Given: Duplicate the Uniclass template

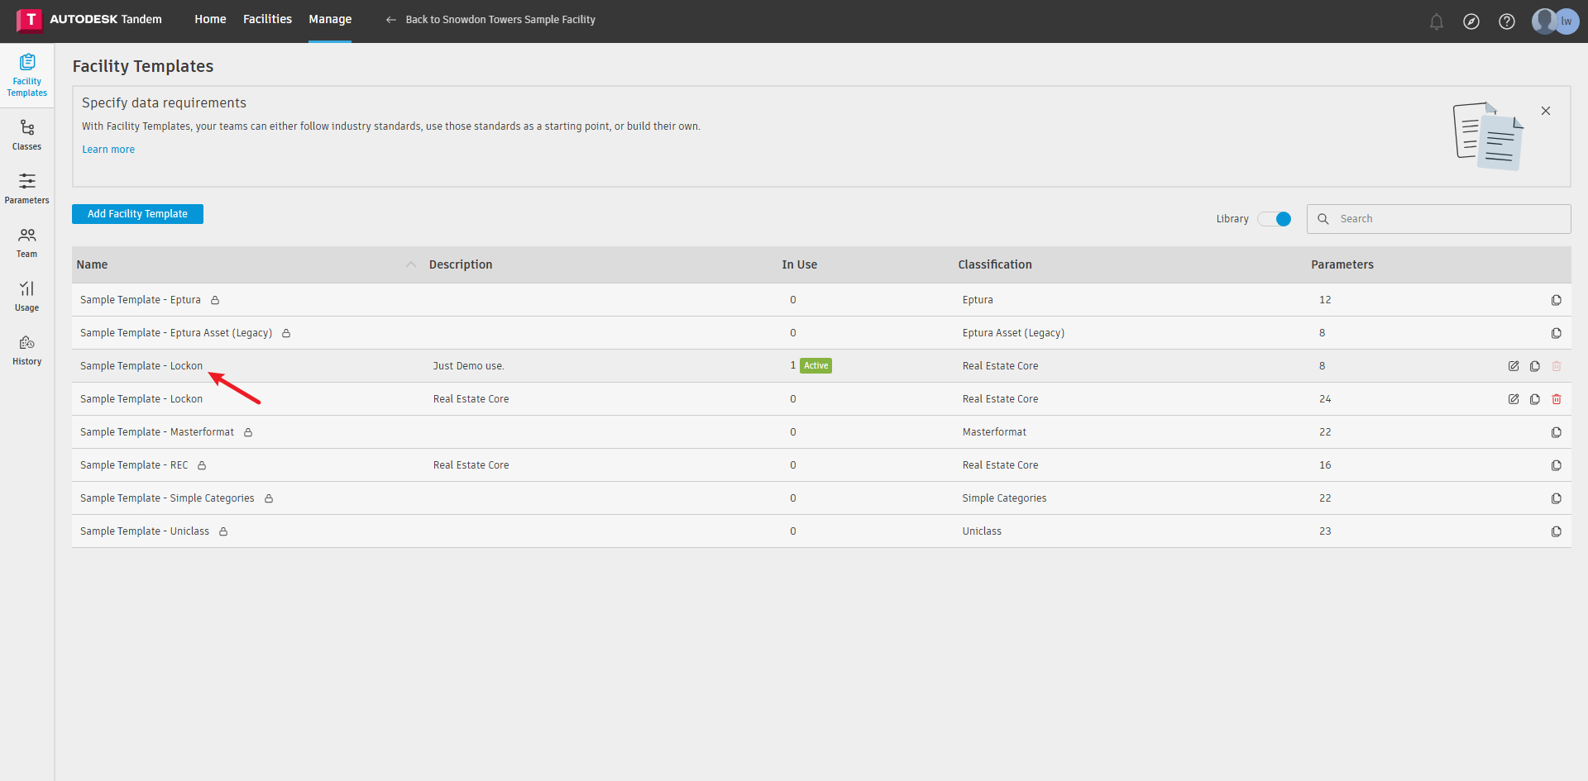Looking at the screenshot, I should 1557,531.
